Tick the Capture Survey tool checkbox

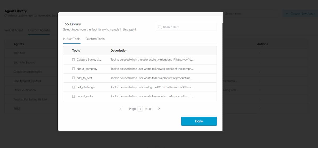[74, 60]
